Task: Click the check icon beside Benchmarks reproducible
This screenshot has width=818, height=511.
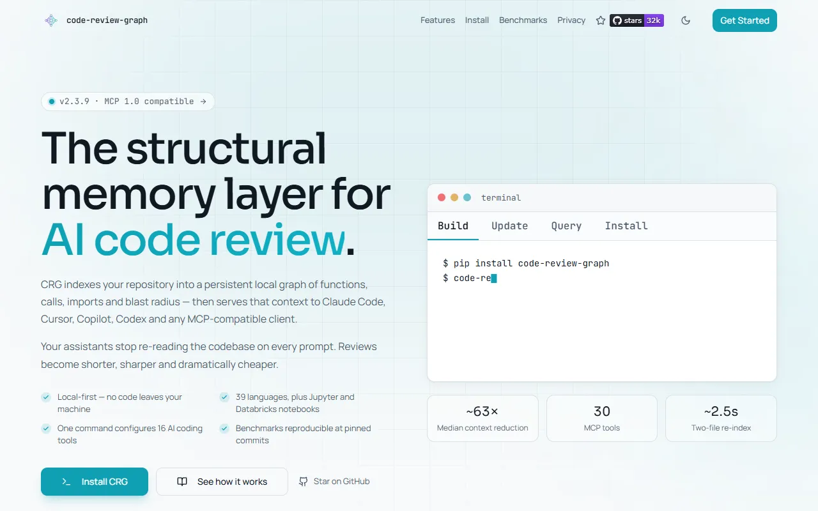Action: [x=224, y=429]
